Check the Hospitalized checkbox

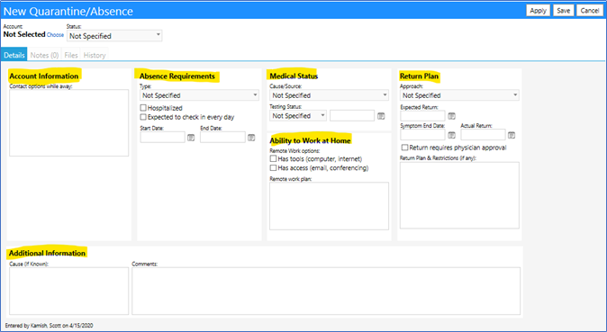143,108
